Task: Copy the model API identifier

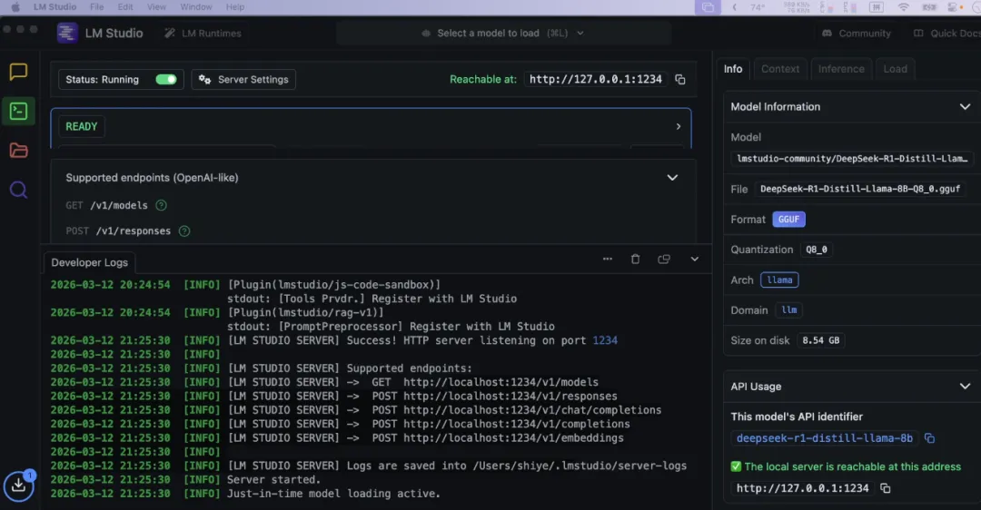Action: (930, 438)
